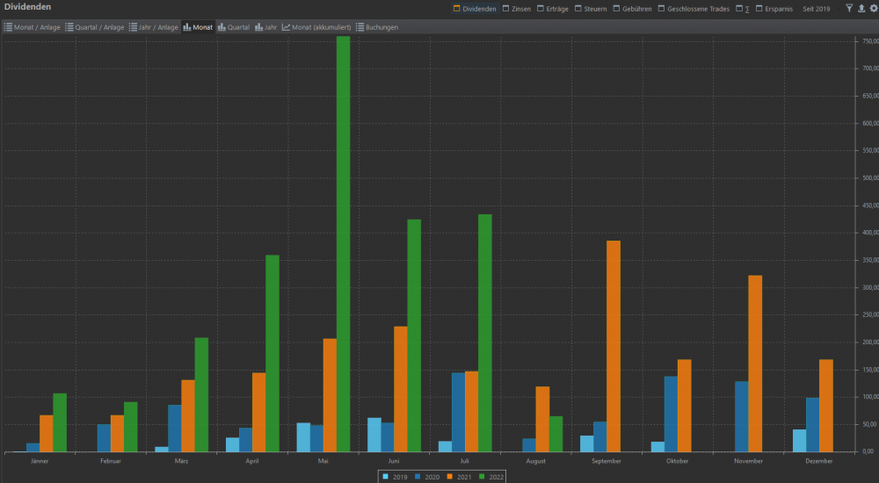Select the Jahr chart tab
The image size is (879, 483).
[x=266, y=27]
